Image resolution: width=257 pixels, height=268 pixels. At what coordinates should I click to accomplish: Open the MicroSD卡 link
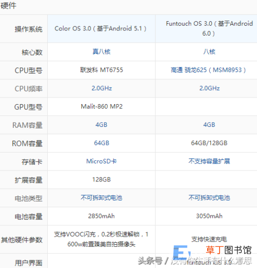[x=101, y=161]
